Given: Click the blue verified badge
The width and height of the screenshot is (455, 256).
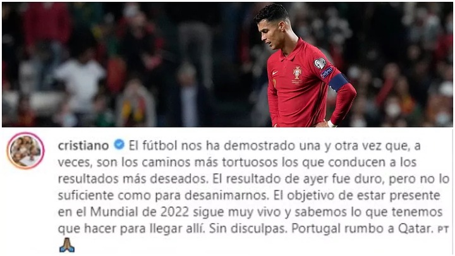Looking at the screenshot, I should pos(119,144).
